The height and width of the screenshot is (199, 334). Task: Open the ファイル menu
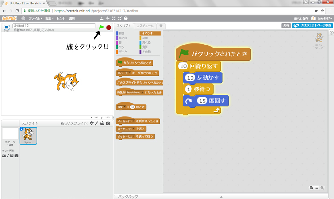[x=35, y=19]
